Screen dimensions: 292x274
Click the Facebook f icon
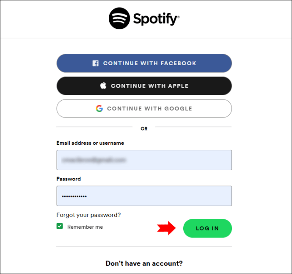(96, 64)
